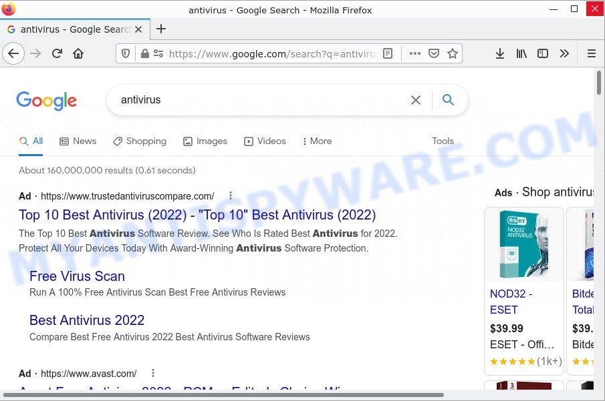Open page actions three-dot menu
The width and height of the screenshot is (605, 401).
(414, 53)
